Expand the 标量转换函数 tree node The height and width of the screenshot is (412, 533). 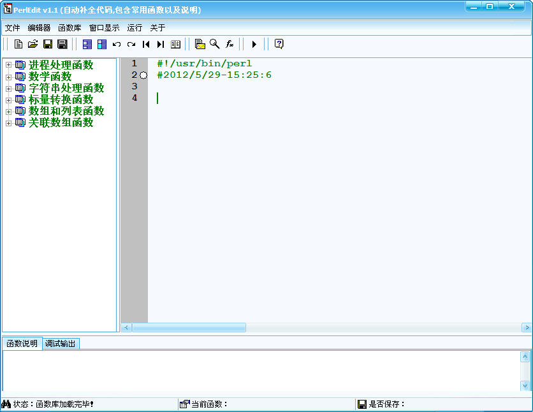click(8, 100)
